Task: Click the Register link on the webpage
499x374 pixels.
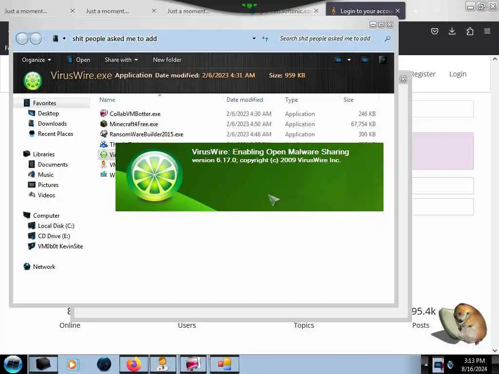Action: click(x=422, y=74)
